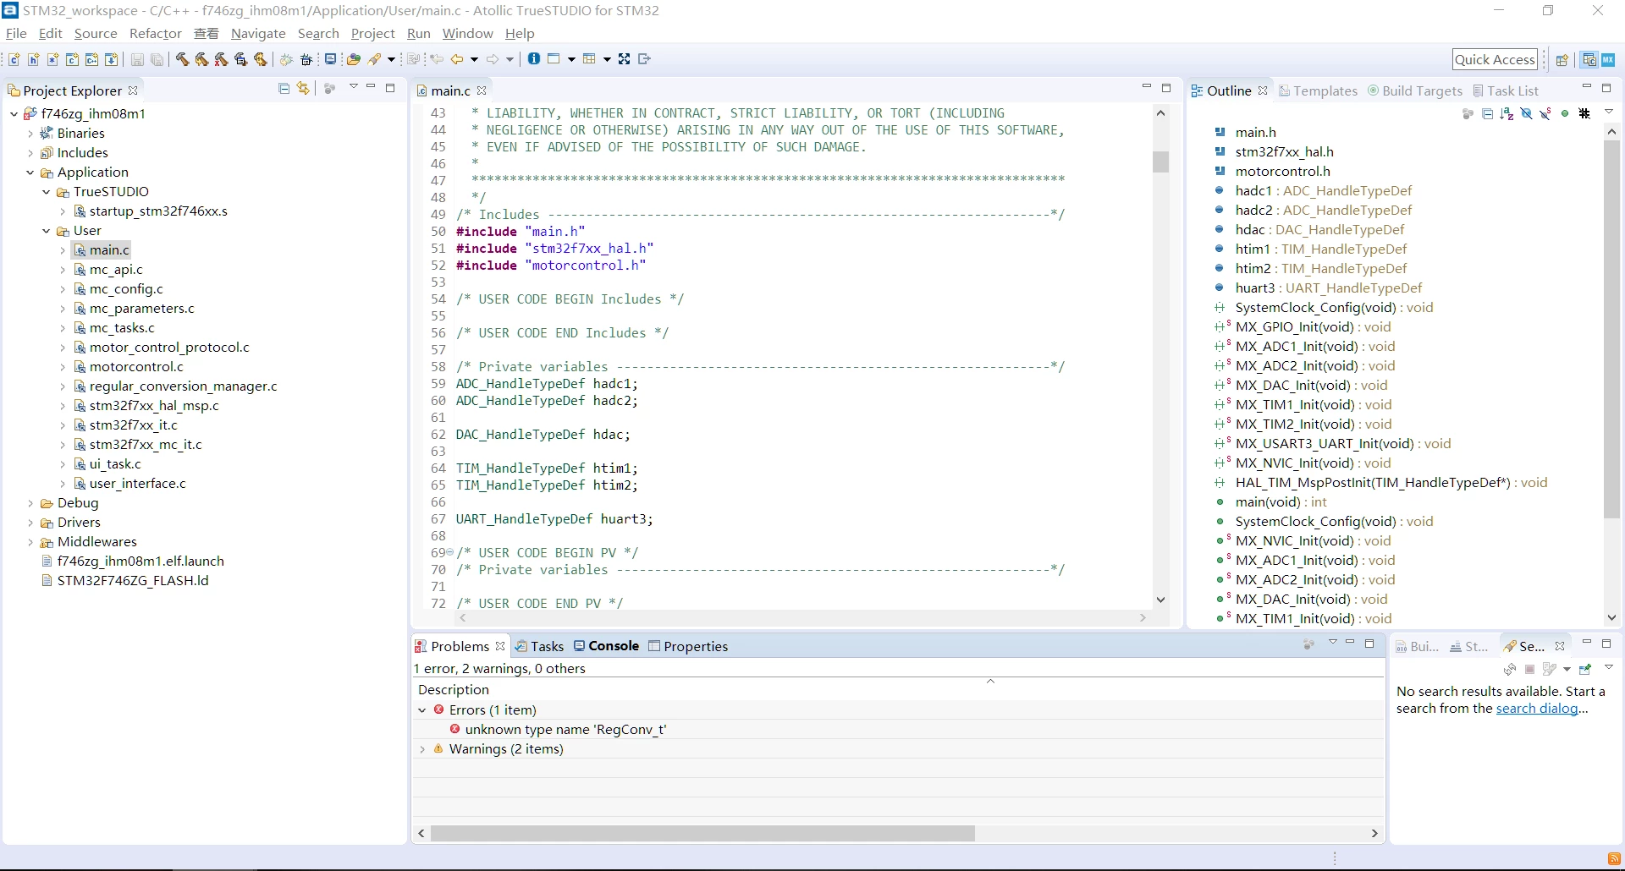This screenshot has width=1625, height=871.
Task: Click the first hammer Build icon
Action: (182, 59)
